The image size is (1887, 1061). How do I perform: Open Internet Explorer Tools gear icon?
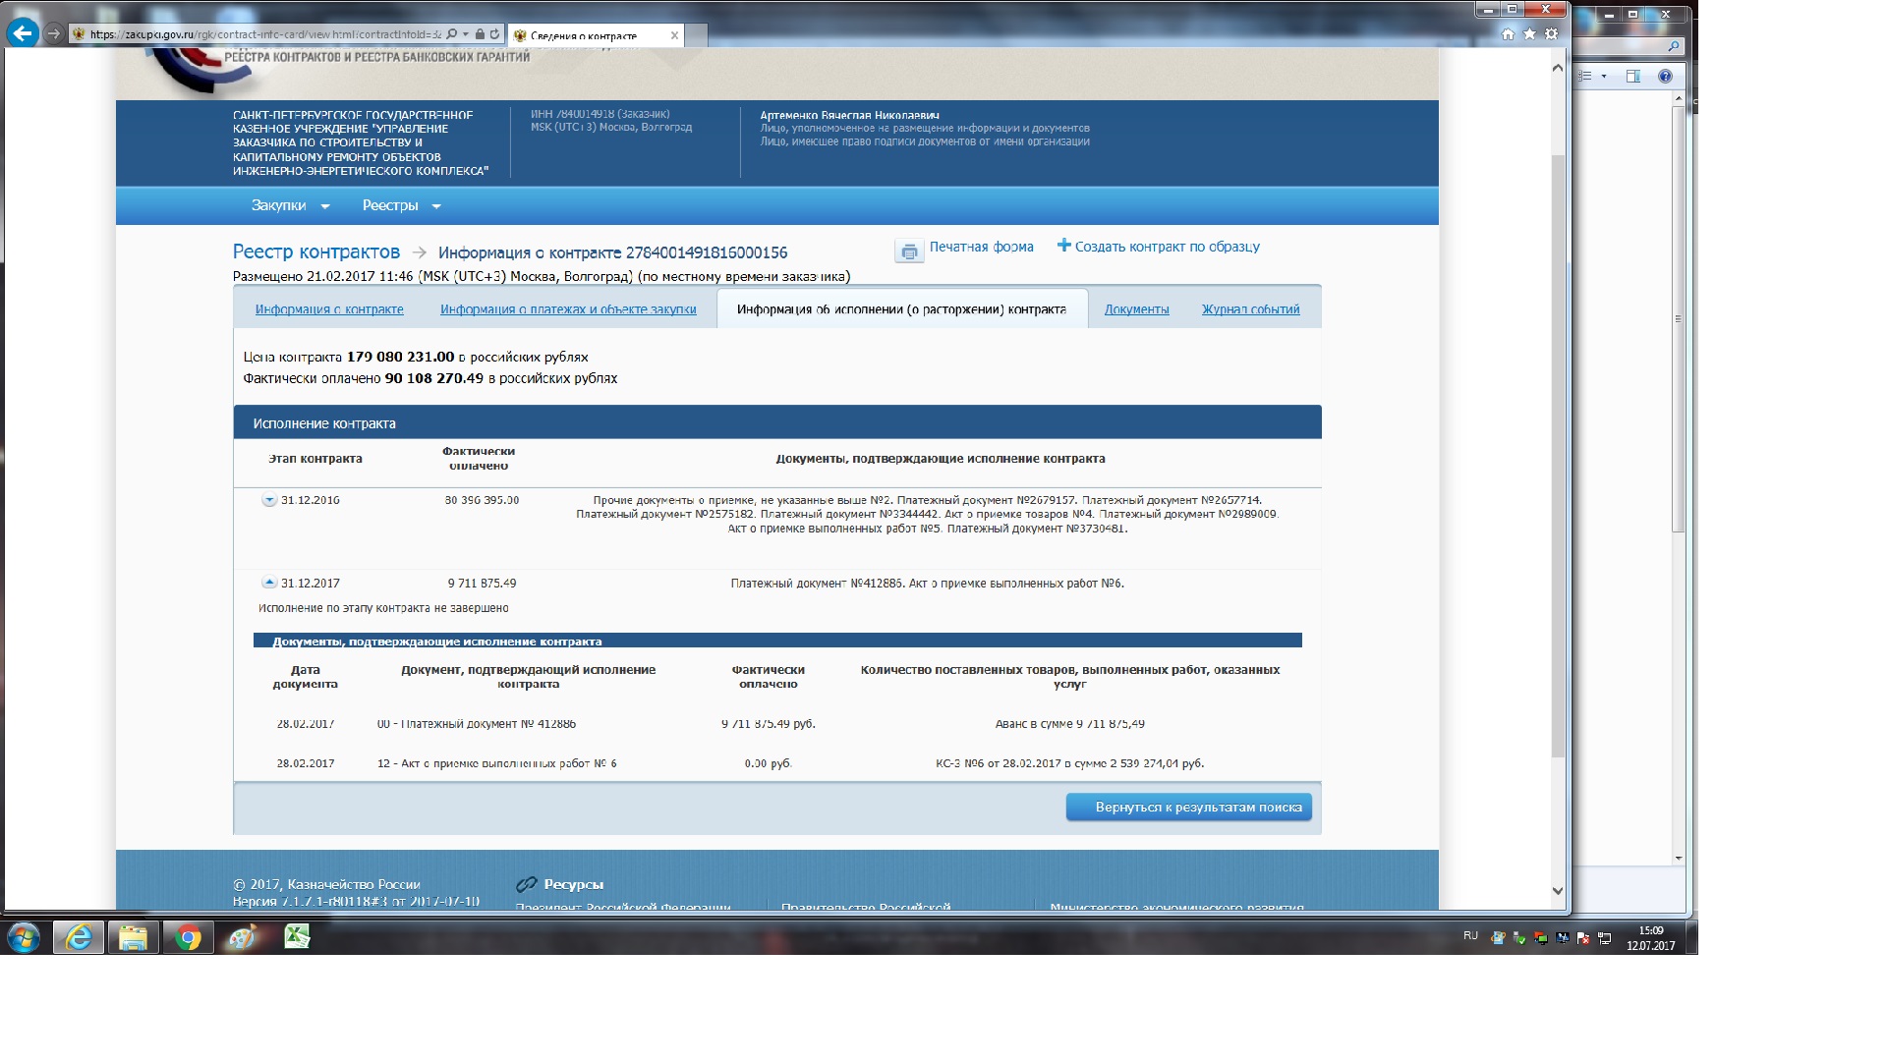pos(1552,34)
